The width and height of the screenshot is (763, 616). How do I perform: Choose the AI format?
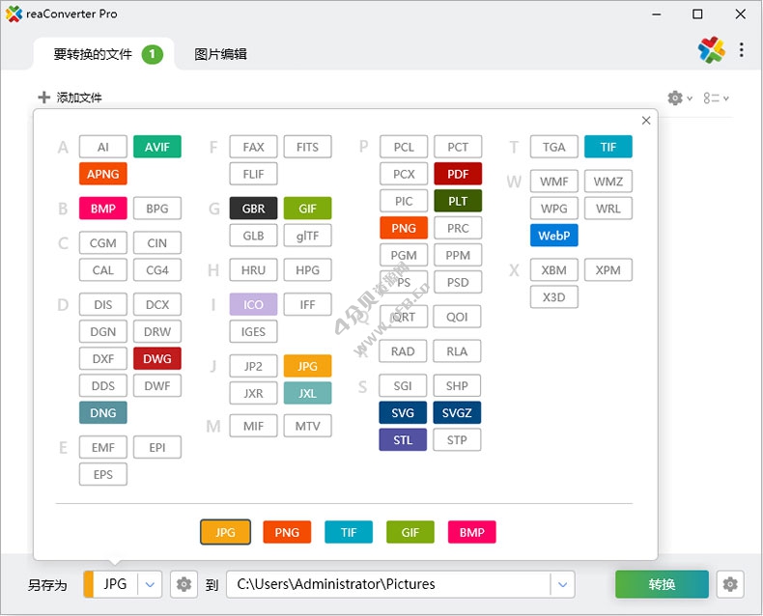pyautogui.click(x=103, y=147)
